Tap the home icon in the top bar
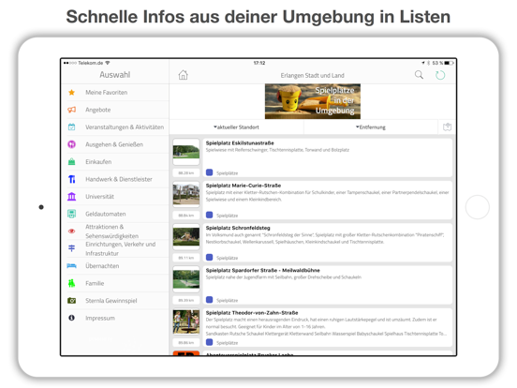 (183, 75)
